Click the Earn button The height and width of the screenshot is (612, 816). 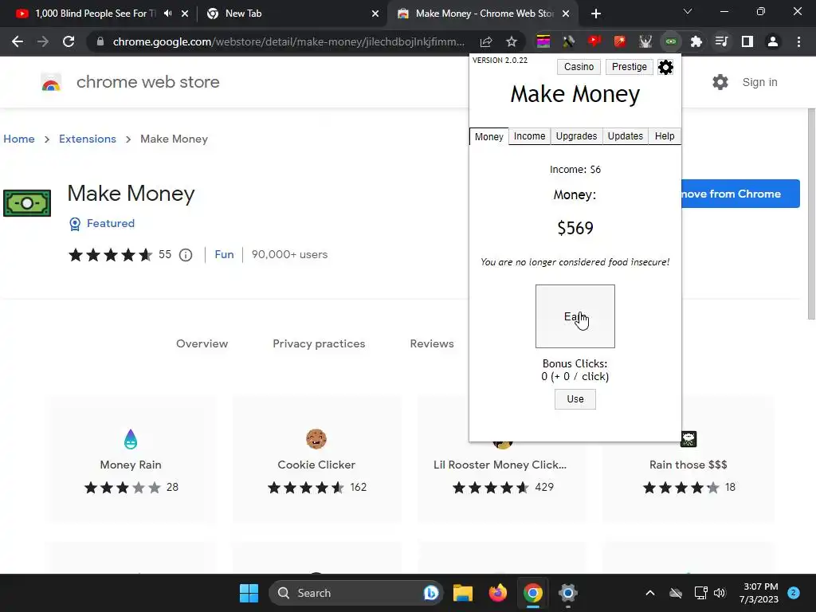click(575, 316)
